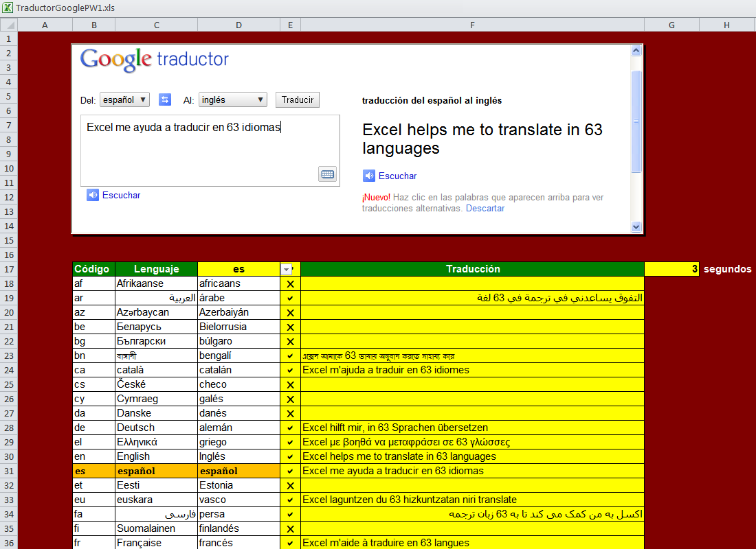Open the filter dropdown in cell E17
The height and width of the screenshot is (549, 756).
(x=287, y=270)
